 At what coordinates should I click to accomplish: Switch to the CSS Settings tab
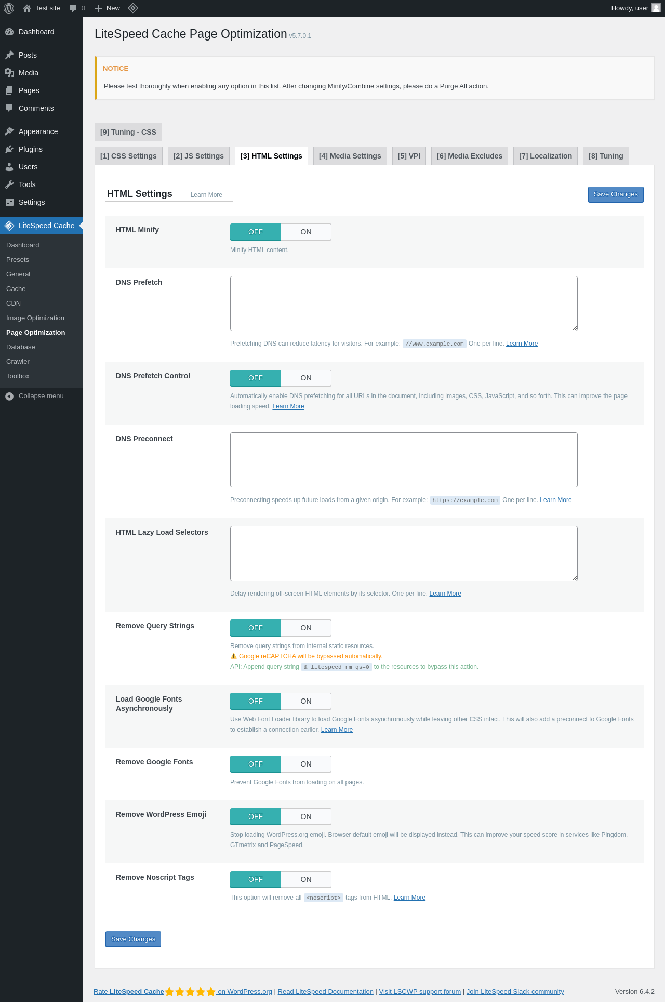coord(128,156)
